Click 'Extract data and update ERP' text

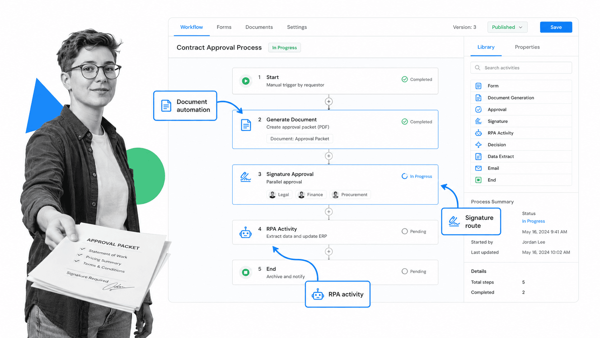pos(296,236)
